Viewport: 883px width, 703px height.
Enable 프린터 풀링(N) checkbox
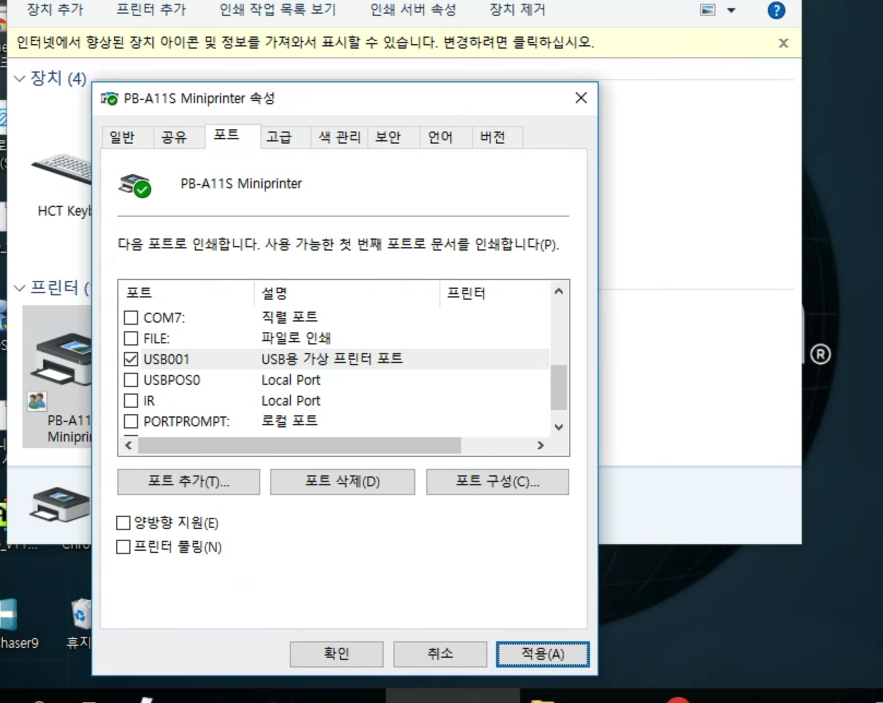(123, 547)
